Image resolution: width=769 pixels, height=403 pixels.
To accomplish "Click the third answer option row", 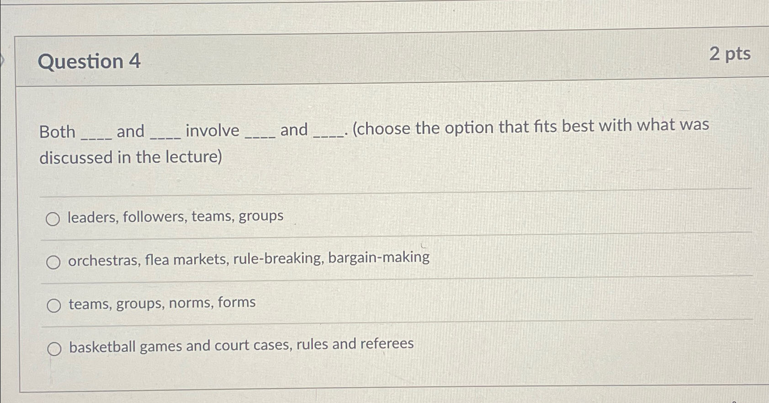I will [161, 302].
